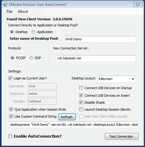
Task: Click the Test Connection button
Action: click(x=122, y=136)
